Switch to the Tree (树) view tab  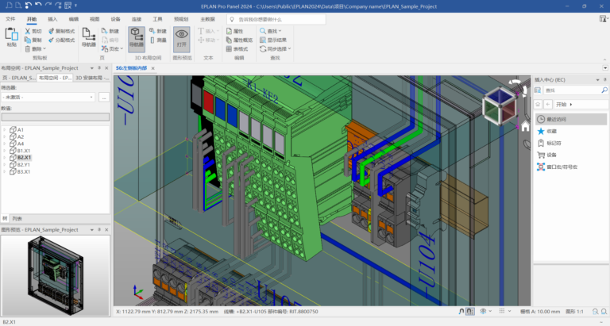tap(5, 219)
